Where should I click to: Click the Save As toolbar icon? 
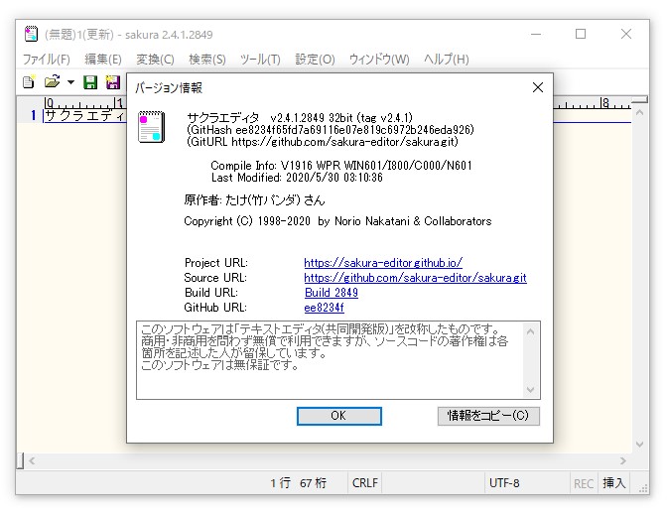pyautogui.click(x=113, y=82)
